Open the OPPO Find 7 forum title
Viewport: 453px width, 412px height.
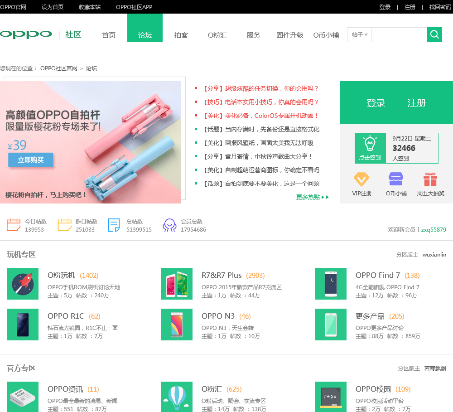point(378,275)
